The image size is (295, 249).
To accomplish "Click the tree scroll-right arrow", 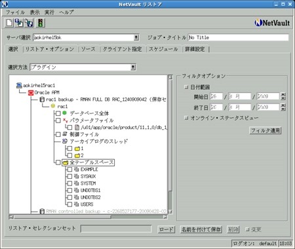I will pos(165,217).
